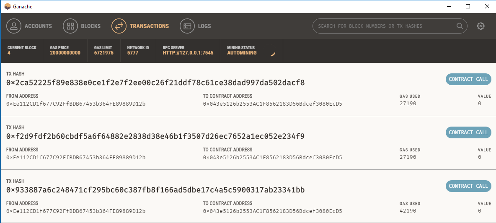Open the Accounts tab

click(29, 26)
